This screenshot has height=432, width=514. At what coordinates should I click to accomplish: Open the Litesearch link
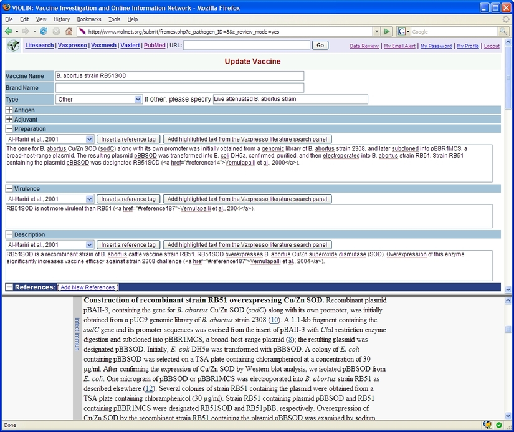pyautogui.click(x=39, y=46)
